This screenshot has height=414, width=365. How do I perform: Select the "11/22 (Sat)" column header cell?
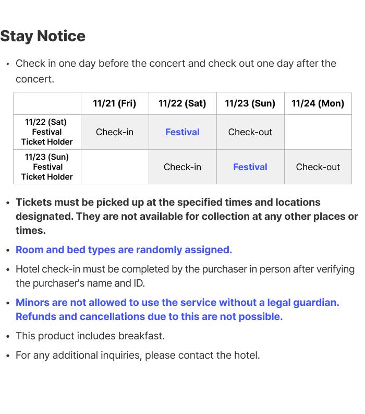(x=182, y=103)
